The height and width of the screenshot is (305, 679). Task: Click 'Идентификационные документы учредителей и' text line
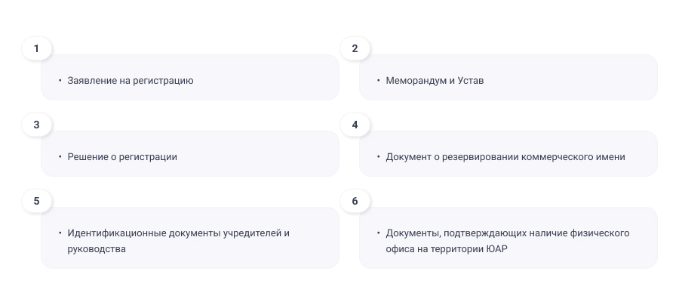tap(178, 233)
